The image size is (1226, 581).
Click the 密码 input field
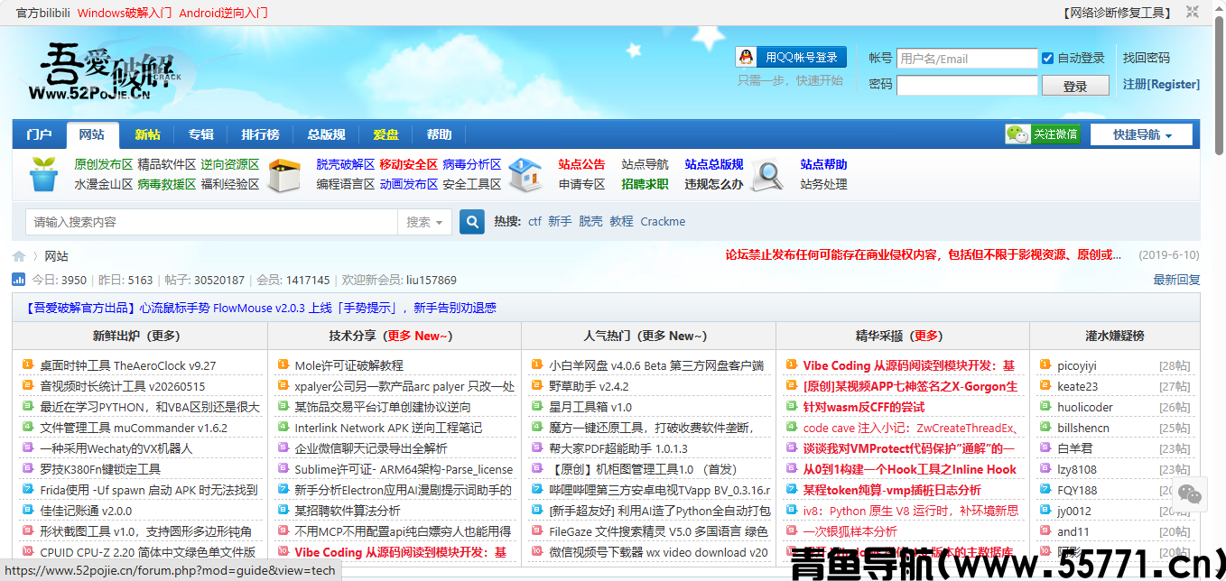967,85
